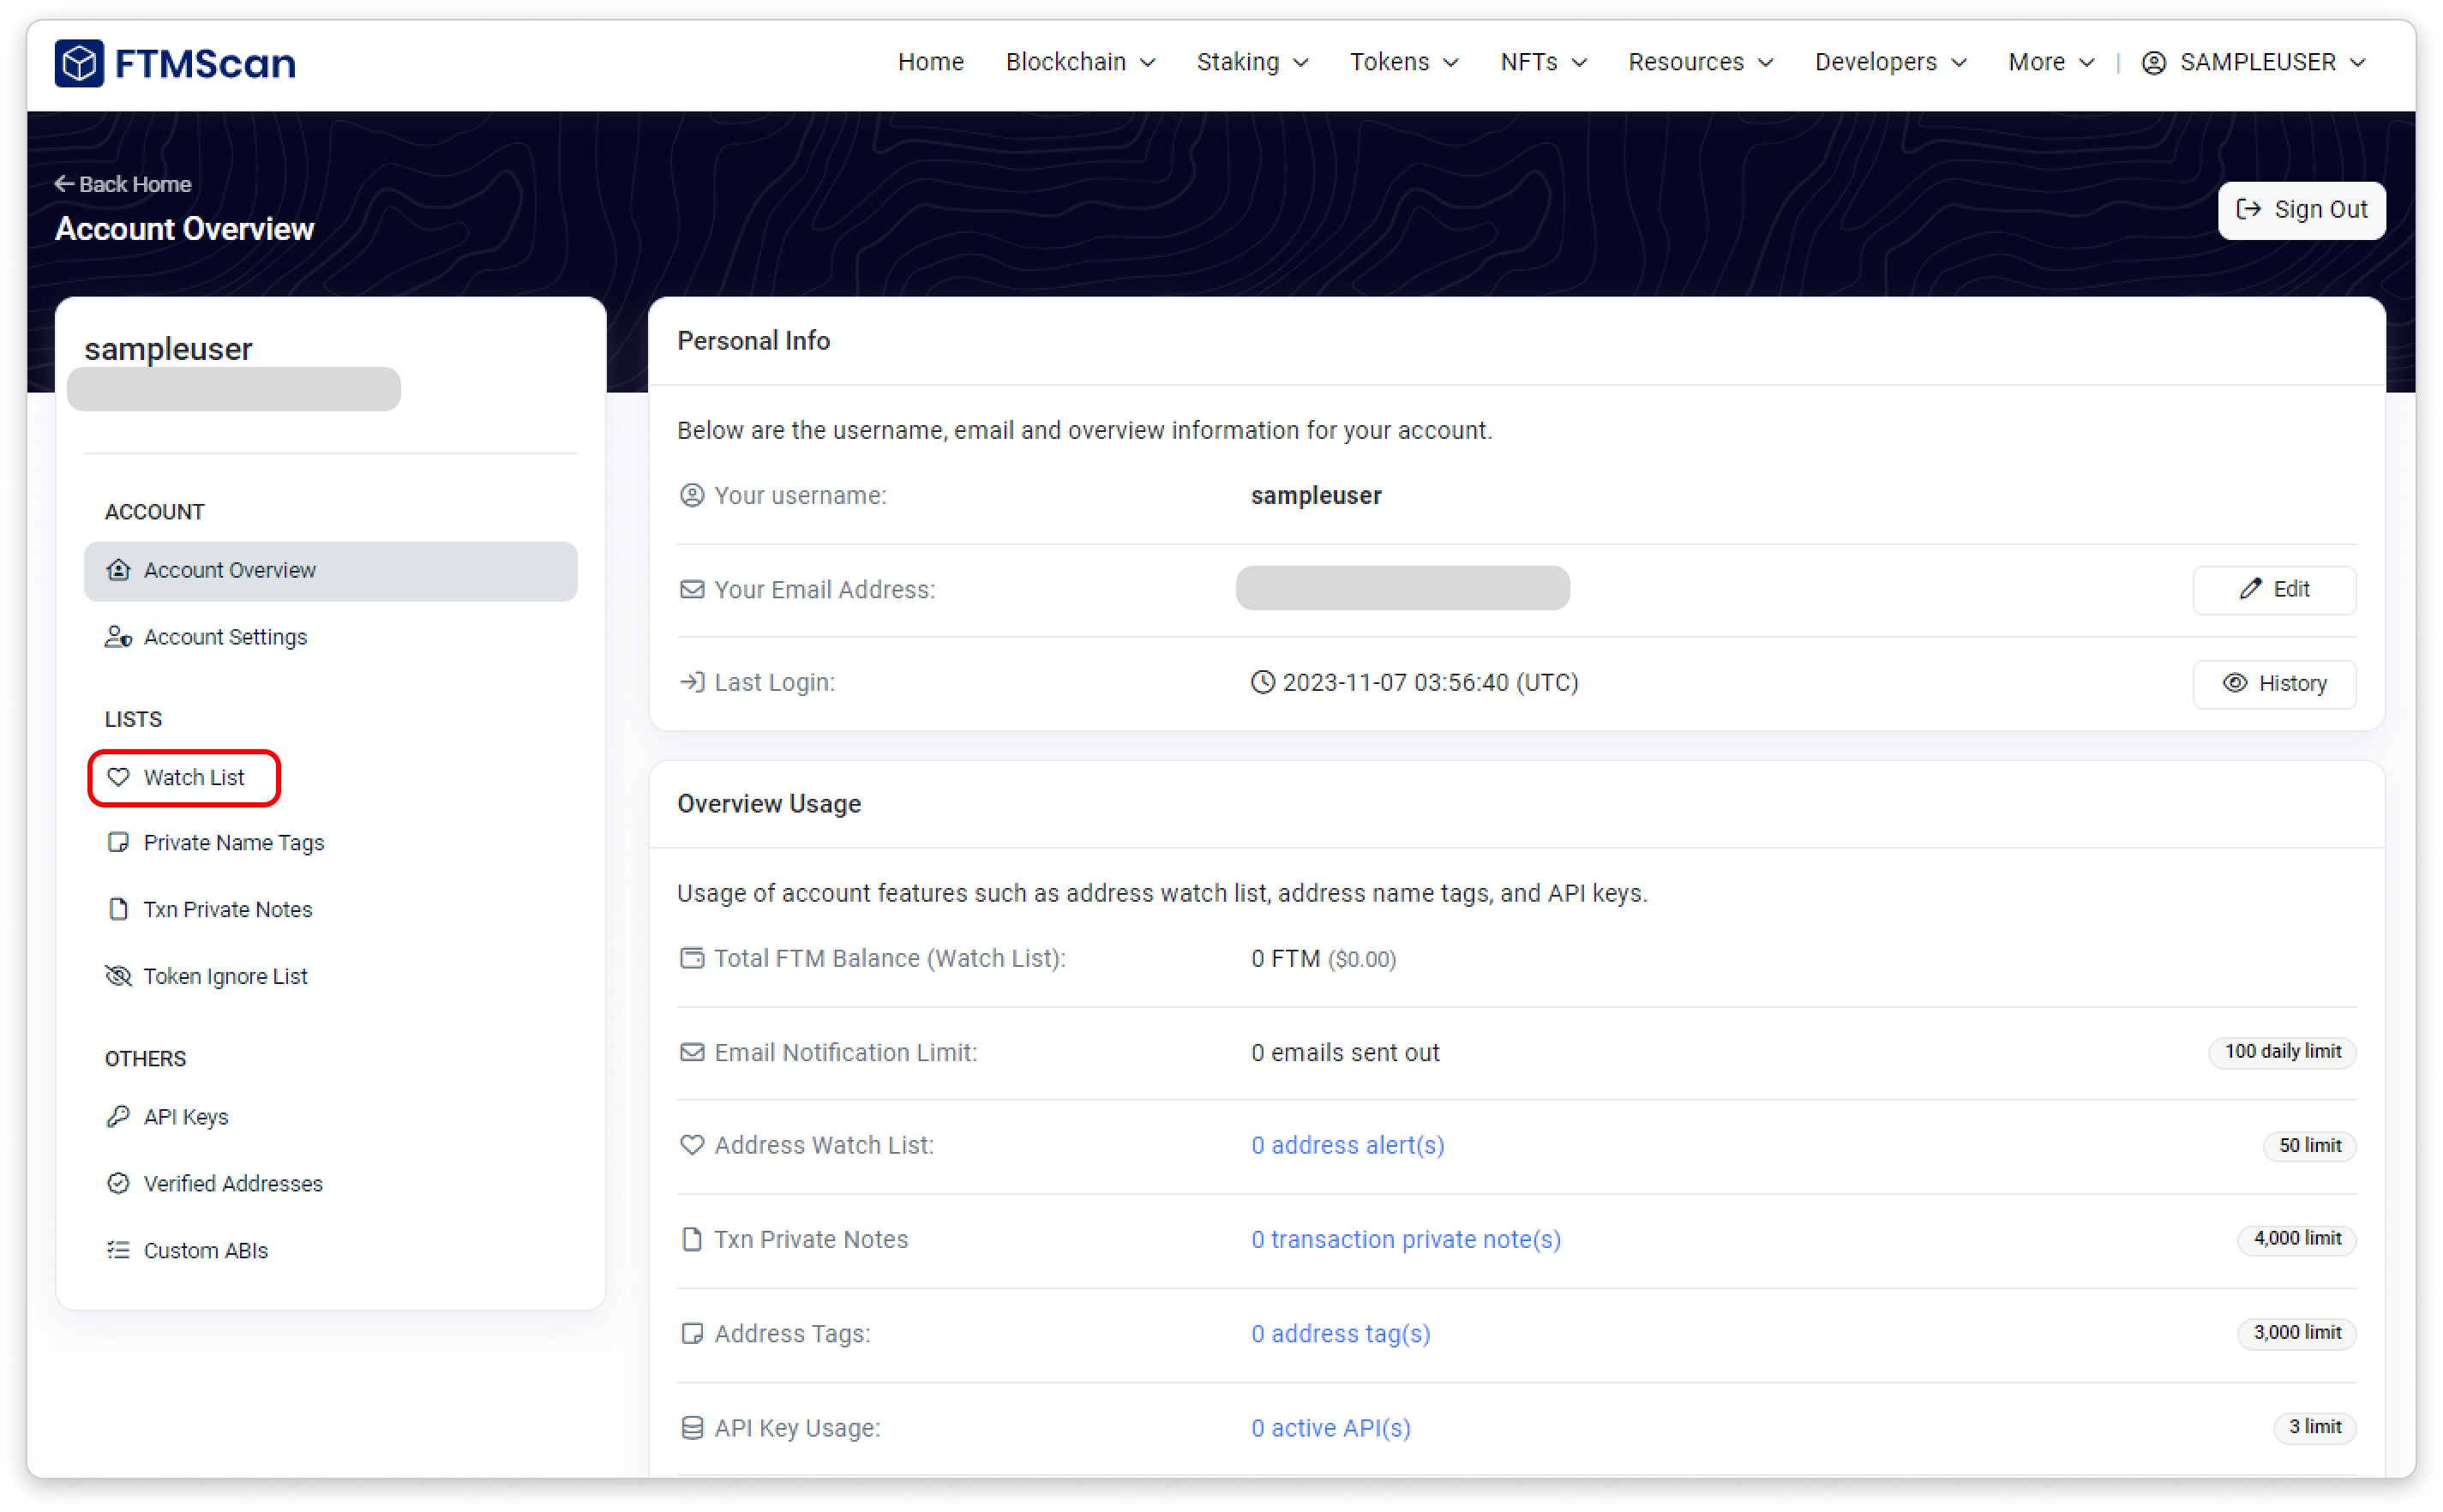Click the user avatar icon beside SAMPLEUSER
This screenshot has height=1512, width=2443.
click(2154, 63)
